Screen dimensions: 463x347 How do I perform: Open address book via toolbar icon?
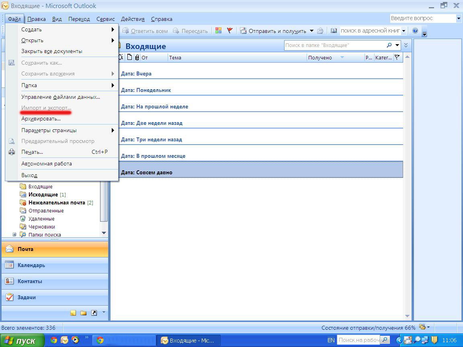tap(334, 31)
